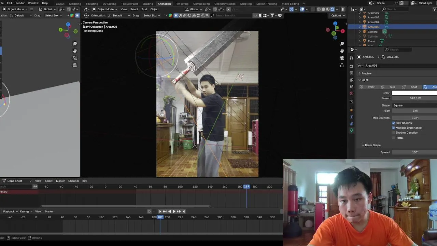Image resolution: width=437 pixels, height=246 pixels.
Task: Select Area.004 in the outliner
Action: click(373, 22)
